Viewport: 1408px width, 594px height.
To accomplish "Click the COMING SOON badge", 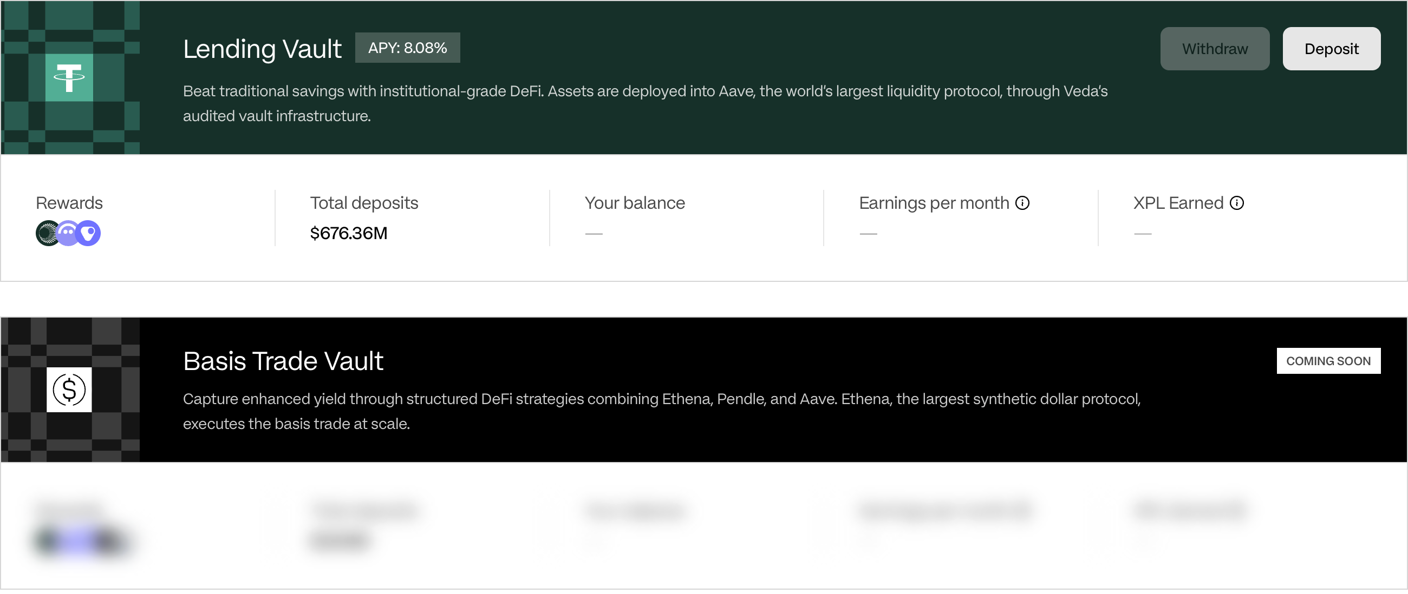I will tap(1328, 361).
